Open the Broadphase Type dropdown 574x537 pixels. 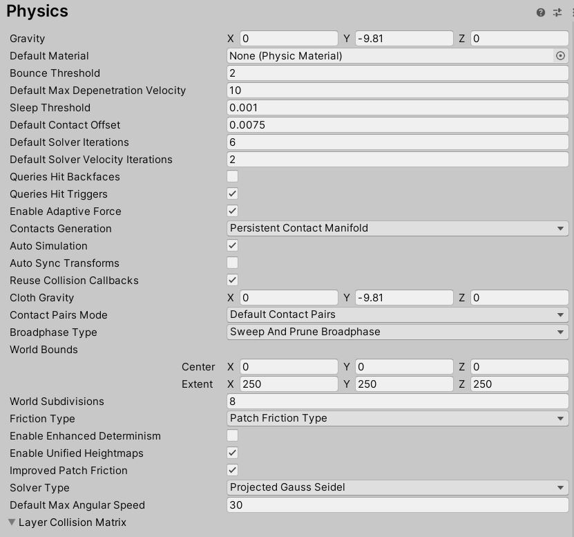click(398, 332)
